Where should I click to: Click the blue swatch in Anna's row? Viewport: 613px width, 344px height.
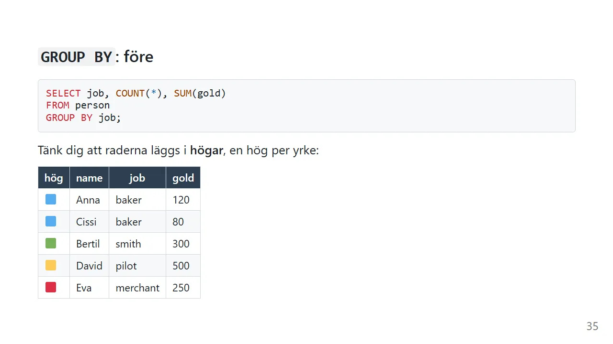51,199
